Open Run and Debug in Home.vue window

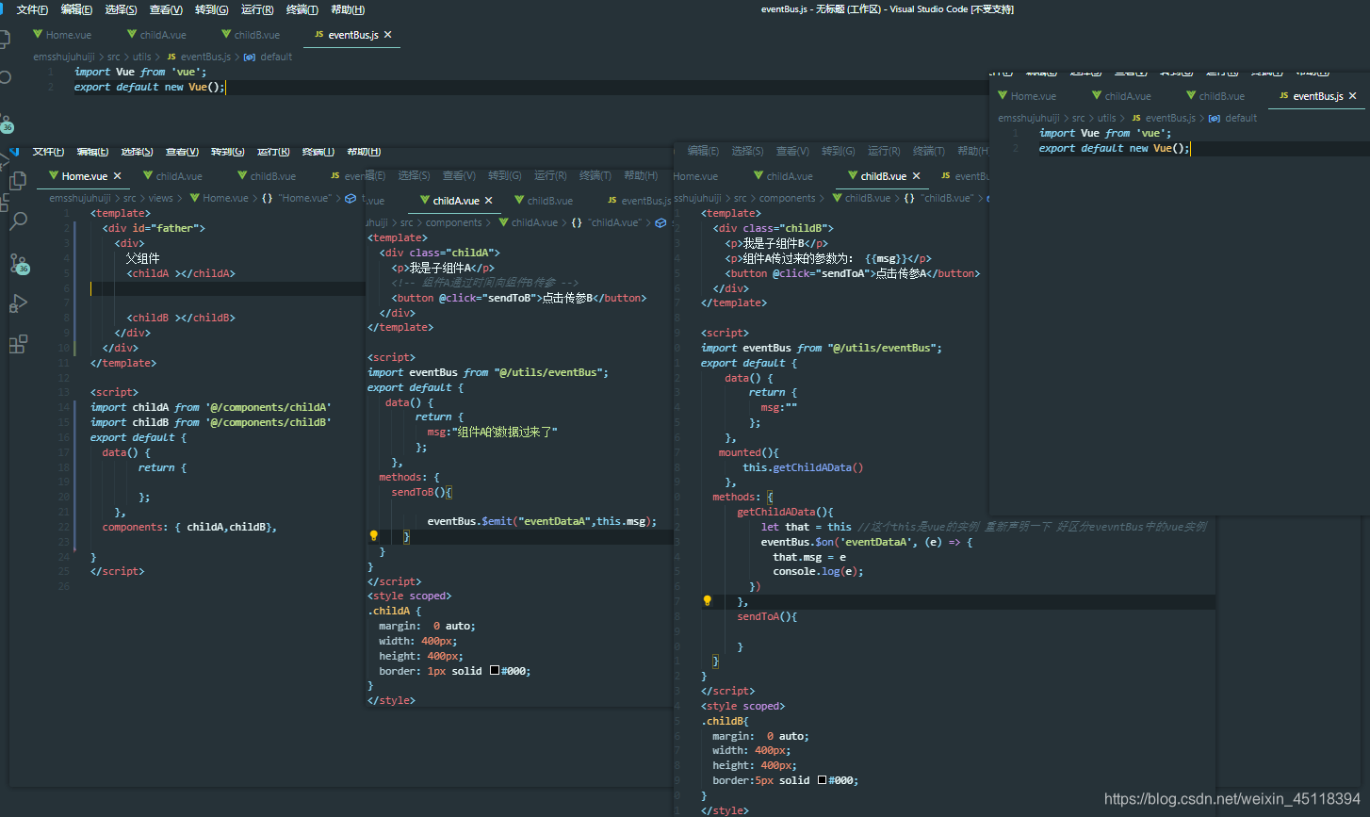(18, 303)
